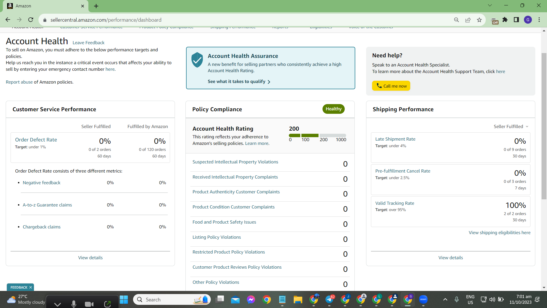Open the Order Defect Rate link
This screenshot has width=547, height=308.
click(36, 140)
